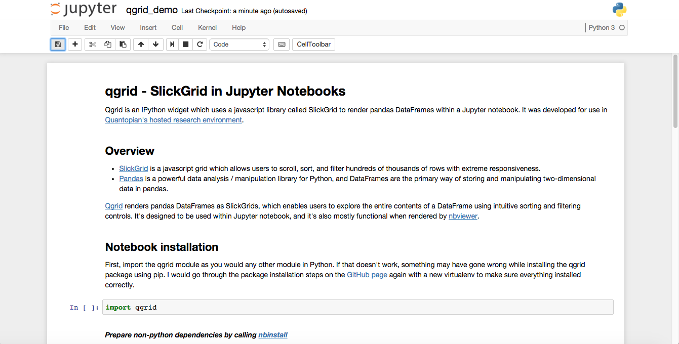679x344 pixels.
Task: Open the nbinstall link
Action: click(x=273, y=335)
